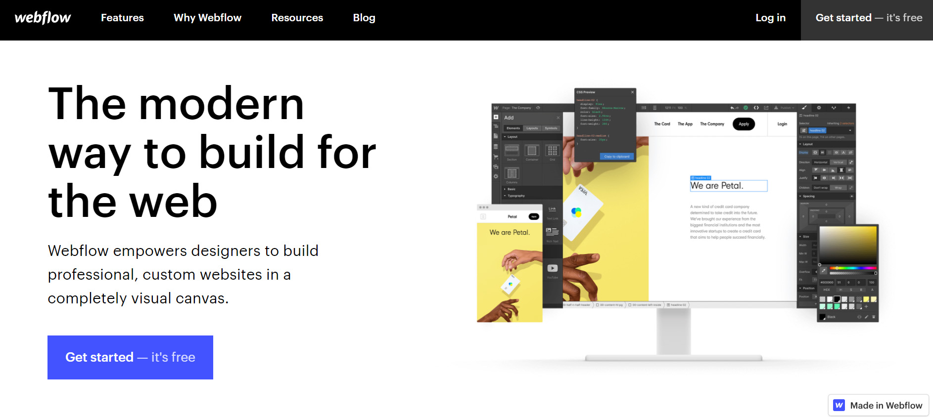Click the eye preview icon beside The Company page
The width and height of the screenshot is (933, 417).
pyautogui.click(x=538, y=108)
